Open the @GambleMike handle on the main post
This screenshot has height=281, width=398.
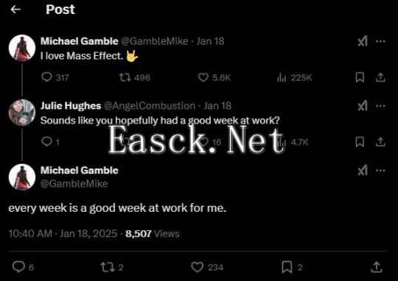click(74, 184)
